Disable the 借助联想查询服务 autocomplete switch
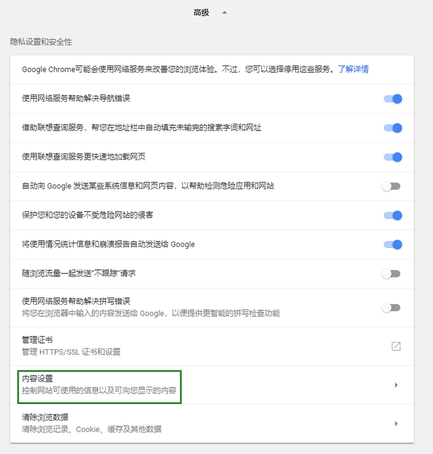The image size is (433, 454). point(393,128)
